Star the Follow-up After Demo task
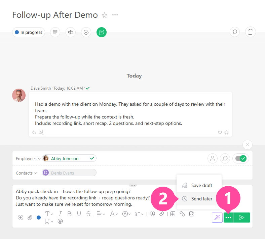 105,15
